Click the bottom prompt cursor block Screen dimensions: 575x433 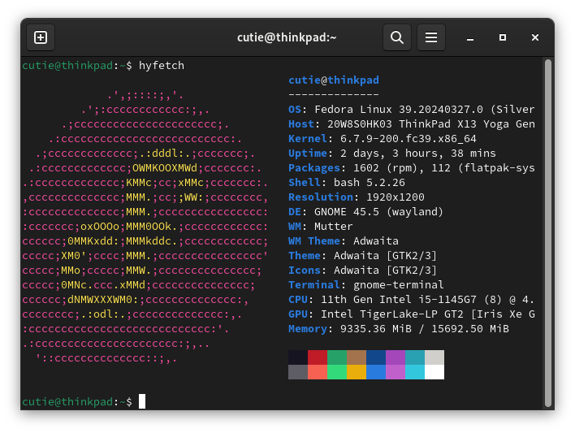[x=142, y=401]
